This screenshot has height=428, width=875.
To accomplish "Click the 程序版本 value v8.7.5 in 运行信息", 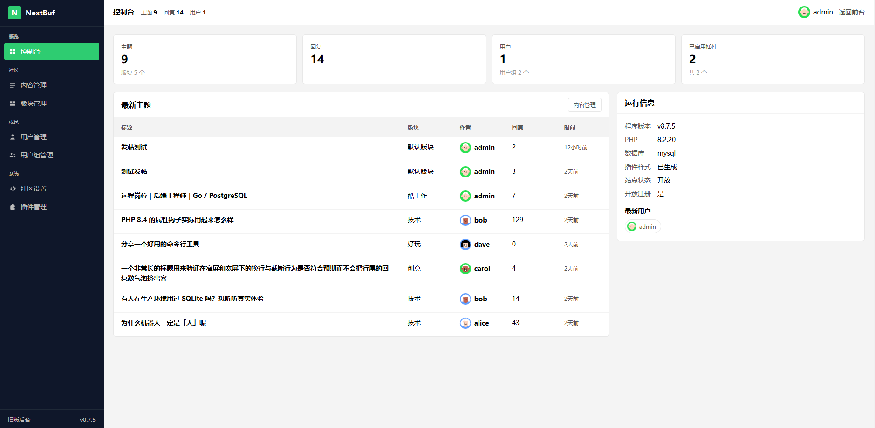I will click(x=666, y=126).
